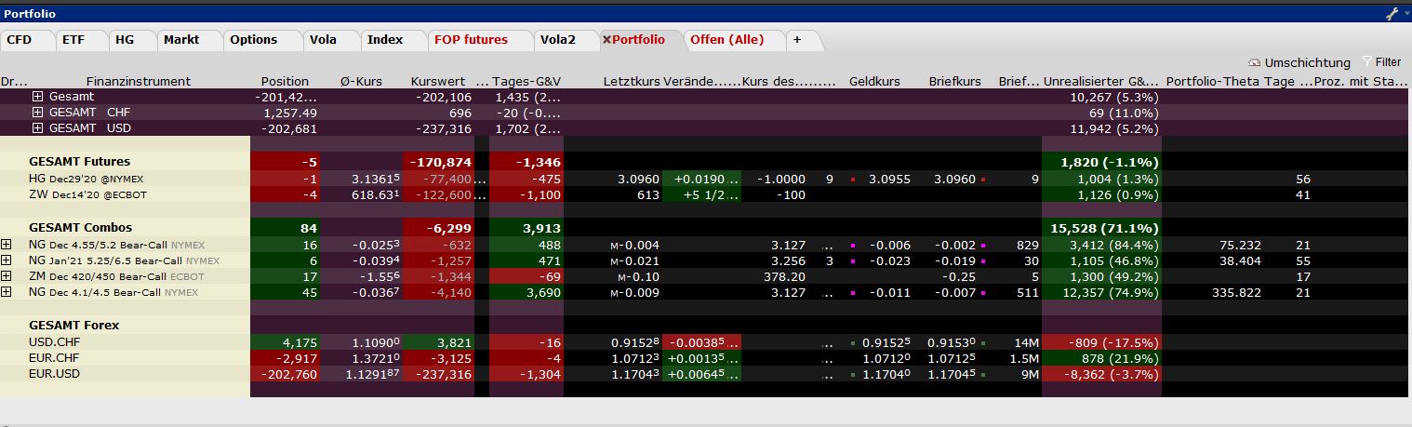Expand the Gesamt summary row

tap(37, 96)
